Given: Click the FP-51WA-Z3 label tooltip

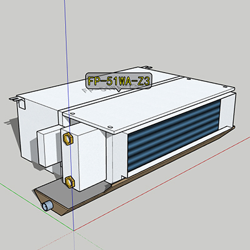Looking at the screenshot, I should tap(119, 81).
